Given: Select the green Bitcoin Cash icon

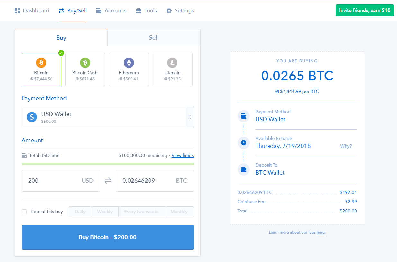Looking at the screenshot, I should [x=85, y=62].
